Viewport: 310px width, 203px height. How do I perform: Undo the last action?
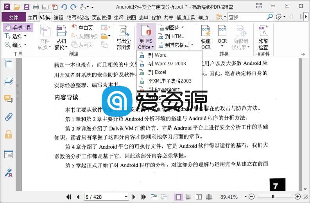click(x=64, y=7)
